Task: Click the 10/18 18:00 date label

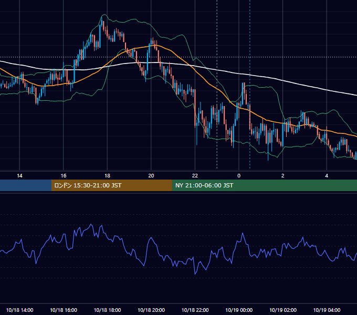Action: pyautogui.click(x=107, y=310)
